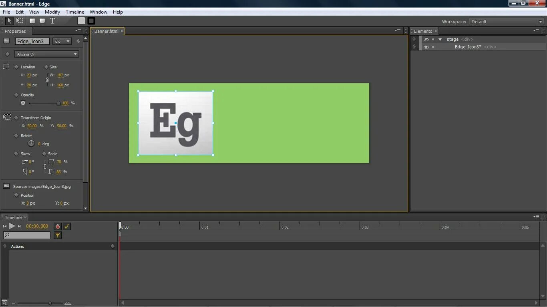This screenshot has height=307, width=547.
Task: Add keyframe for Scale
Action: coord(44,153)
